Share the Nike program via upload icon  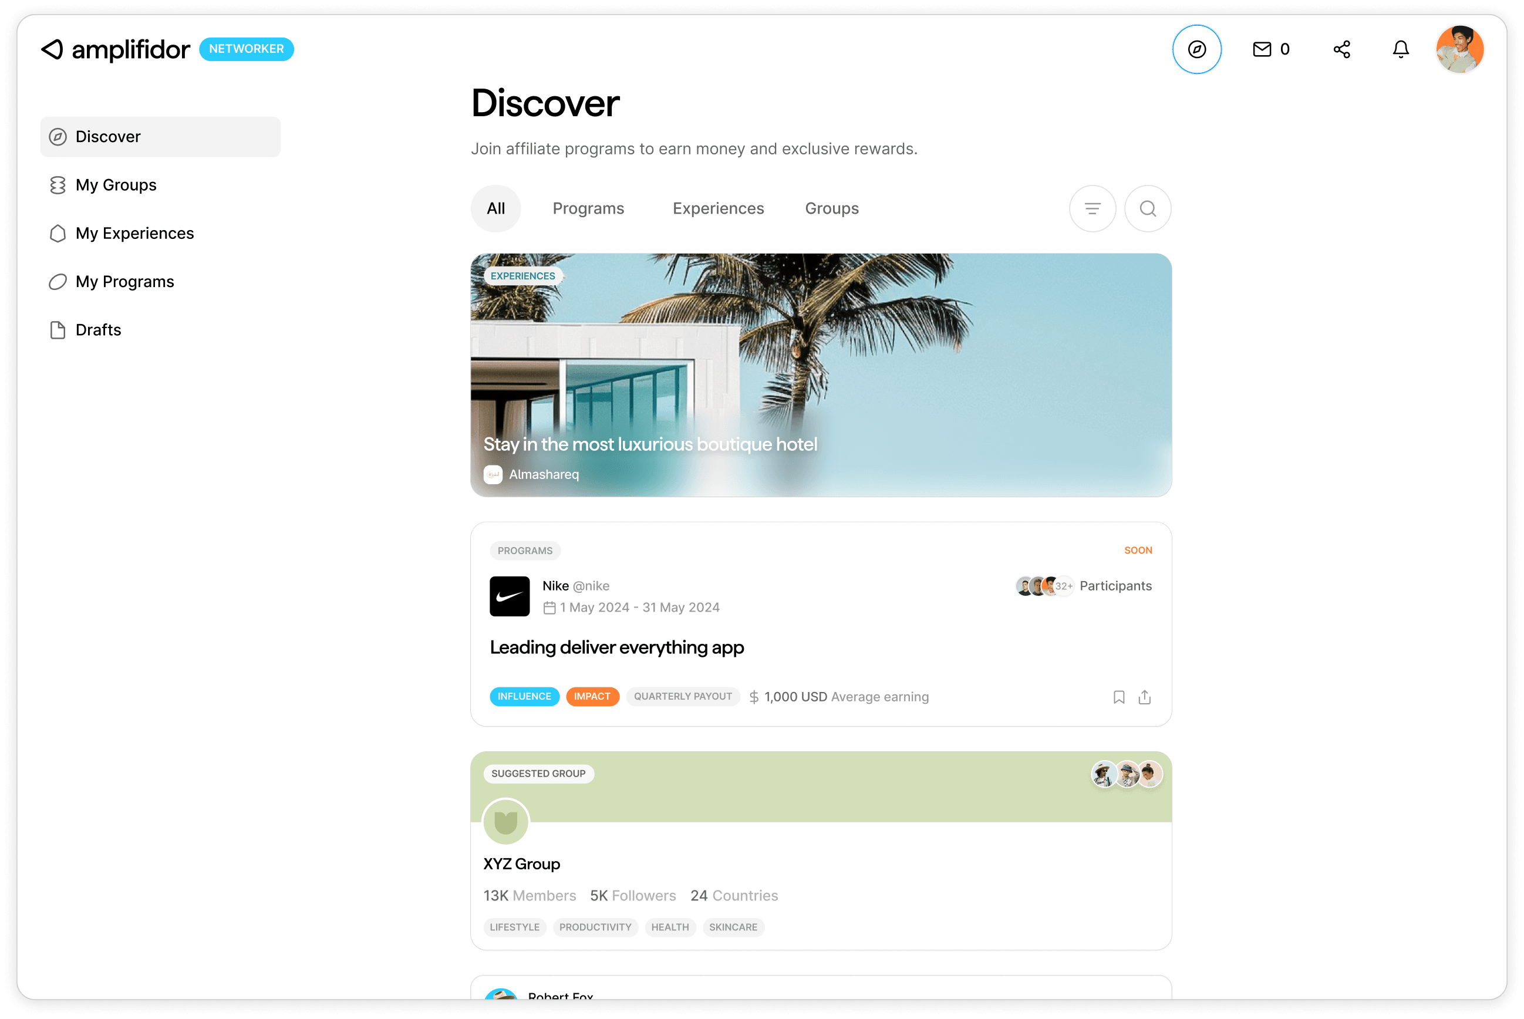point(1144,697)
